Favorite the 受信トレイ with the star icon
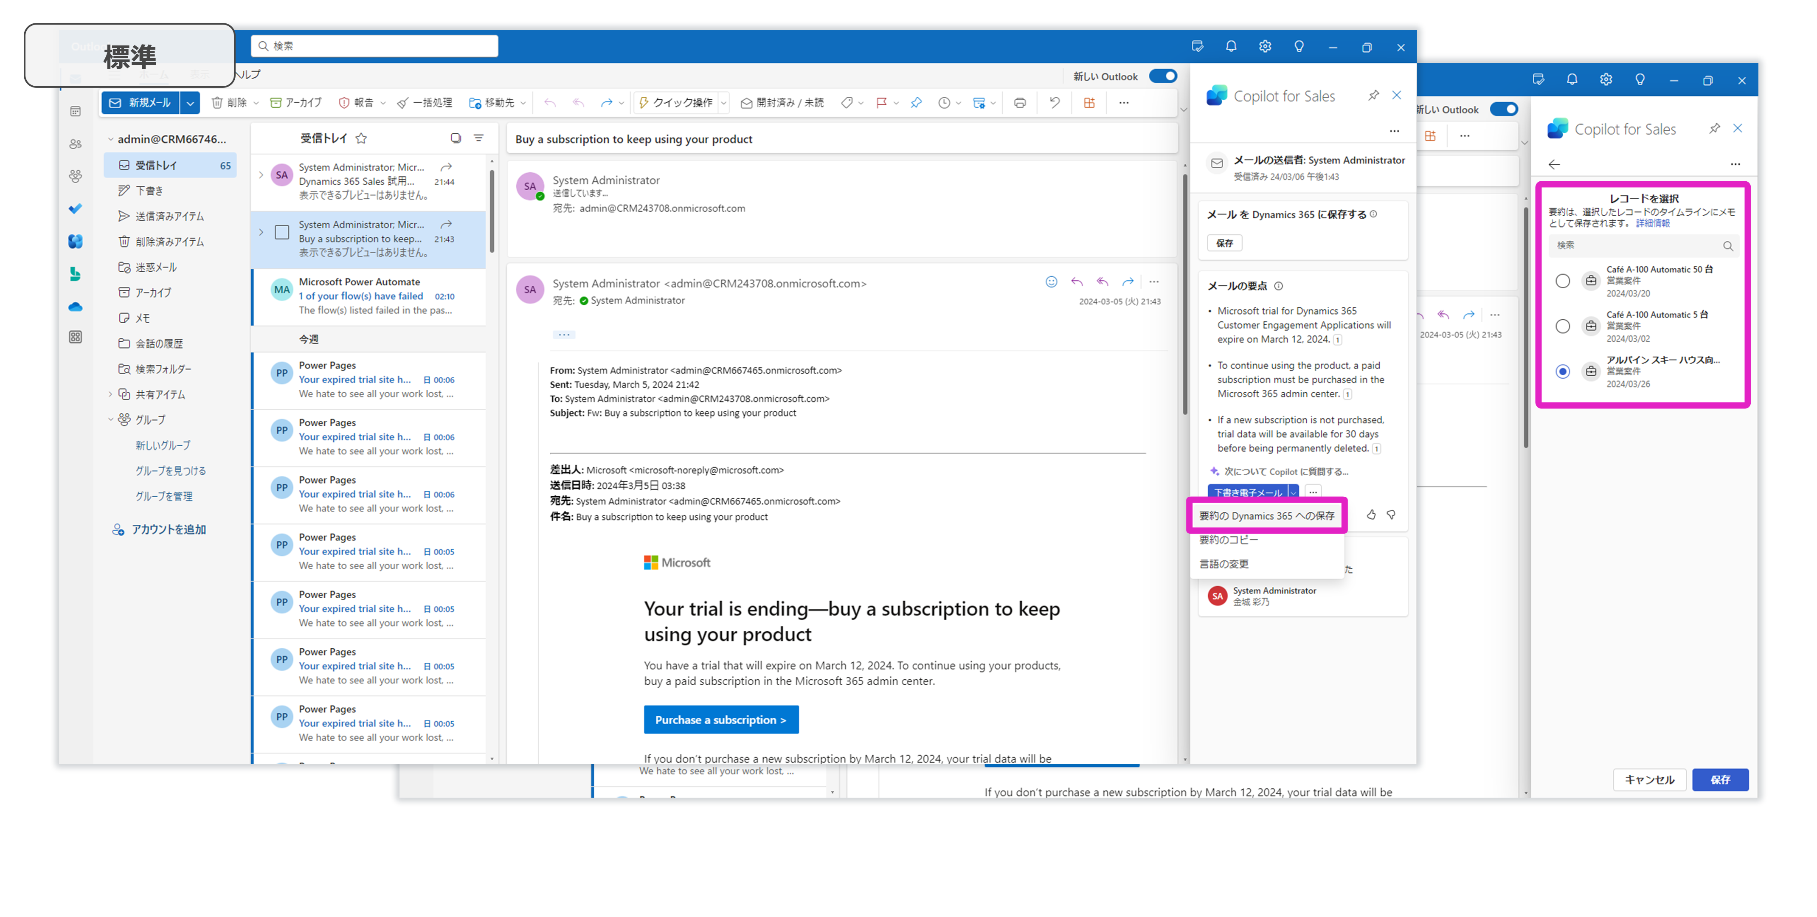Viewport: 1817px width, 917px height. (361, 138)
